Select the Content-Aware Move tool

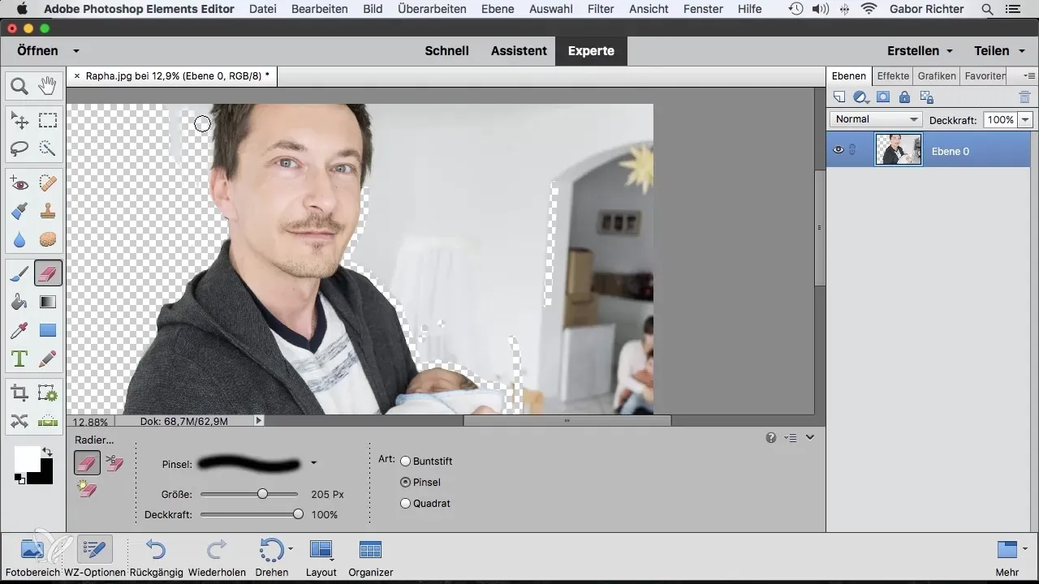coord(19,421)
